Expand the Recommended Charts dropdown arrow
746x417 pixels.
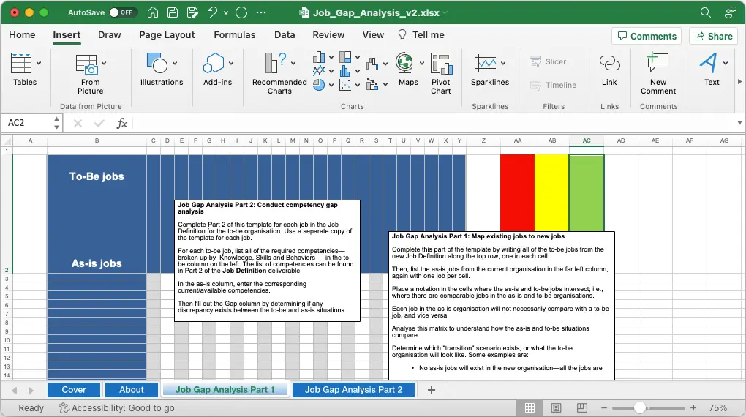tap(293, 63)
